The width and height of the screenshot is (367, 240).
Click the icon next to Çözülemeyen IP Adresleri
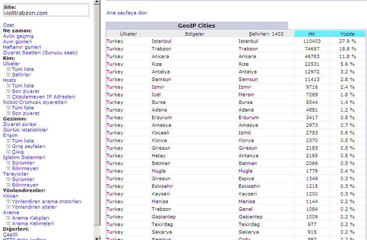pos(8,96)
